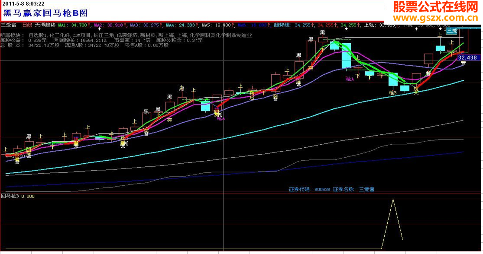This screenshot has height=254, width=483.
Task: Click 每股收益: 0.639元 value
Action: [23, 40]
